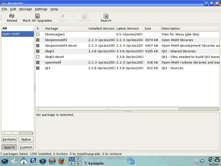Click the package list scroll right arrow

click(218, 109)
